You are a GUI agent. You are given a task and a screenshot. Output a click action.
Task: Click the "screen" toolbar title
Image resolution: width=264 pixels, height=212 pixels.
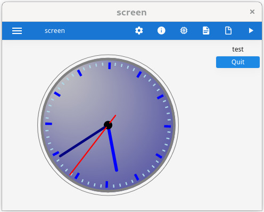click(x=55, y=31)
